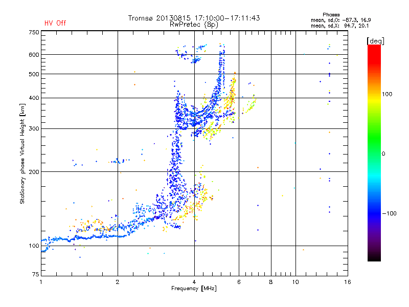Screen dimensions: 409x307
Task: Click the y-axis tick label "400"
Action: 34,98
